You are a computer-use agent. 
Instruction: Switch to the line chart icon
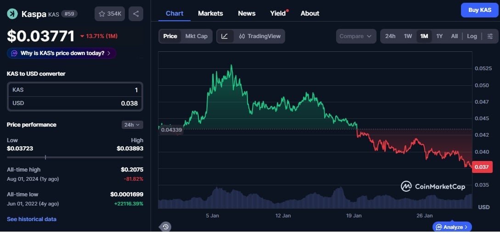[225, 36]
